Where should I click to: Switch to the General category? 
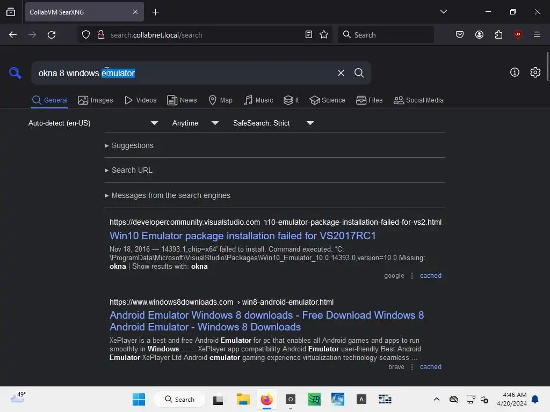click(x=49, y=100)
